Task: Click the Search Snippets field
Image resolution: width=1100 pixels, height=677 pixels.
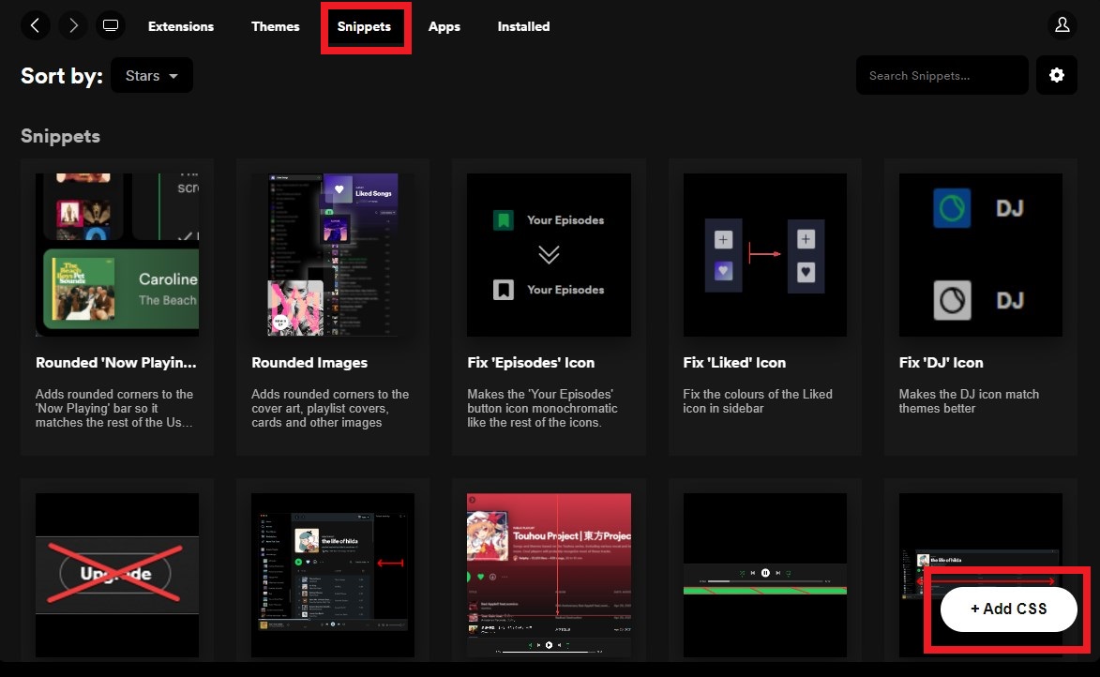Action: click(x=942, y=75)
